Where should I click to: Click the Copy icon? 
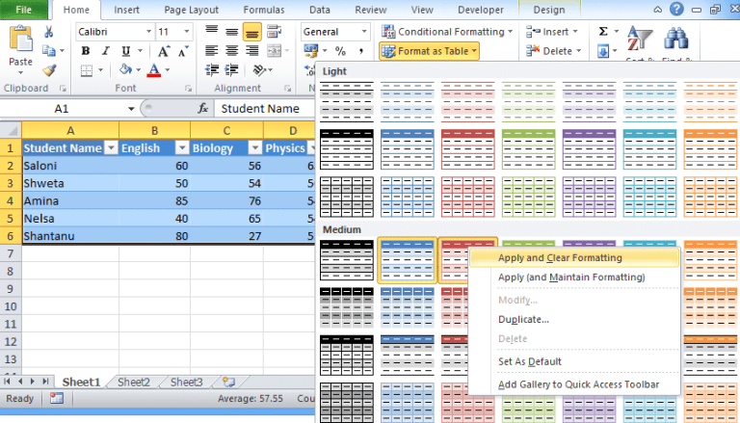[48, 50]
